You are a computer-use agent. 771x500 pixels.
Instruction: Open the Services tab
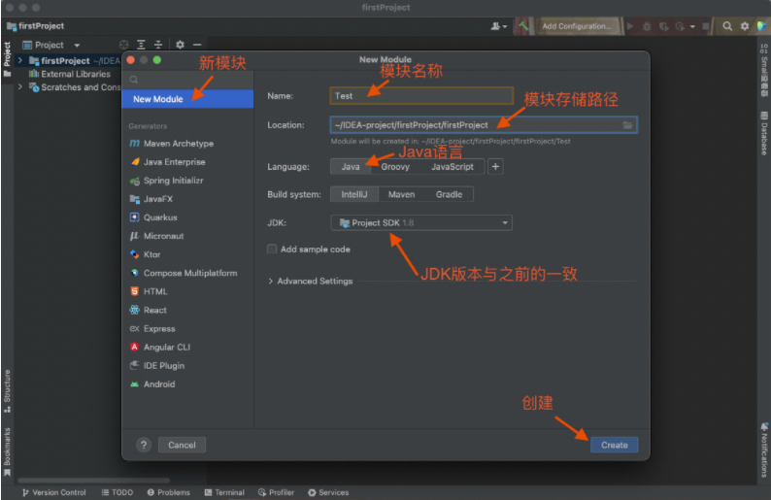point(328,492)
